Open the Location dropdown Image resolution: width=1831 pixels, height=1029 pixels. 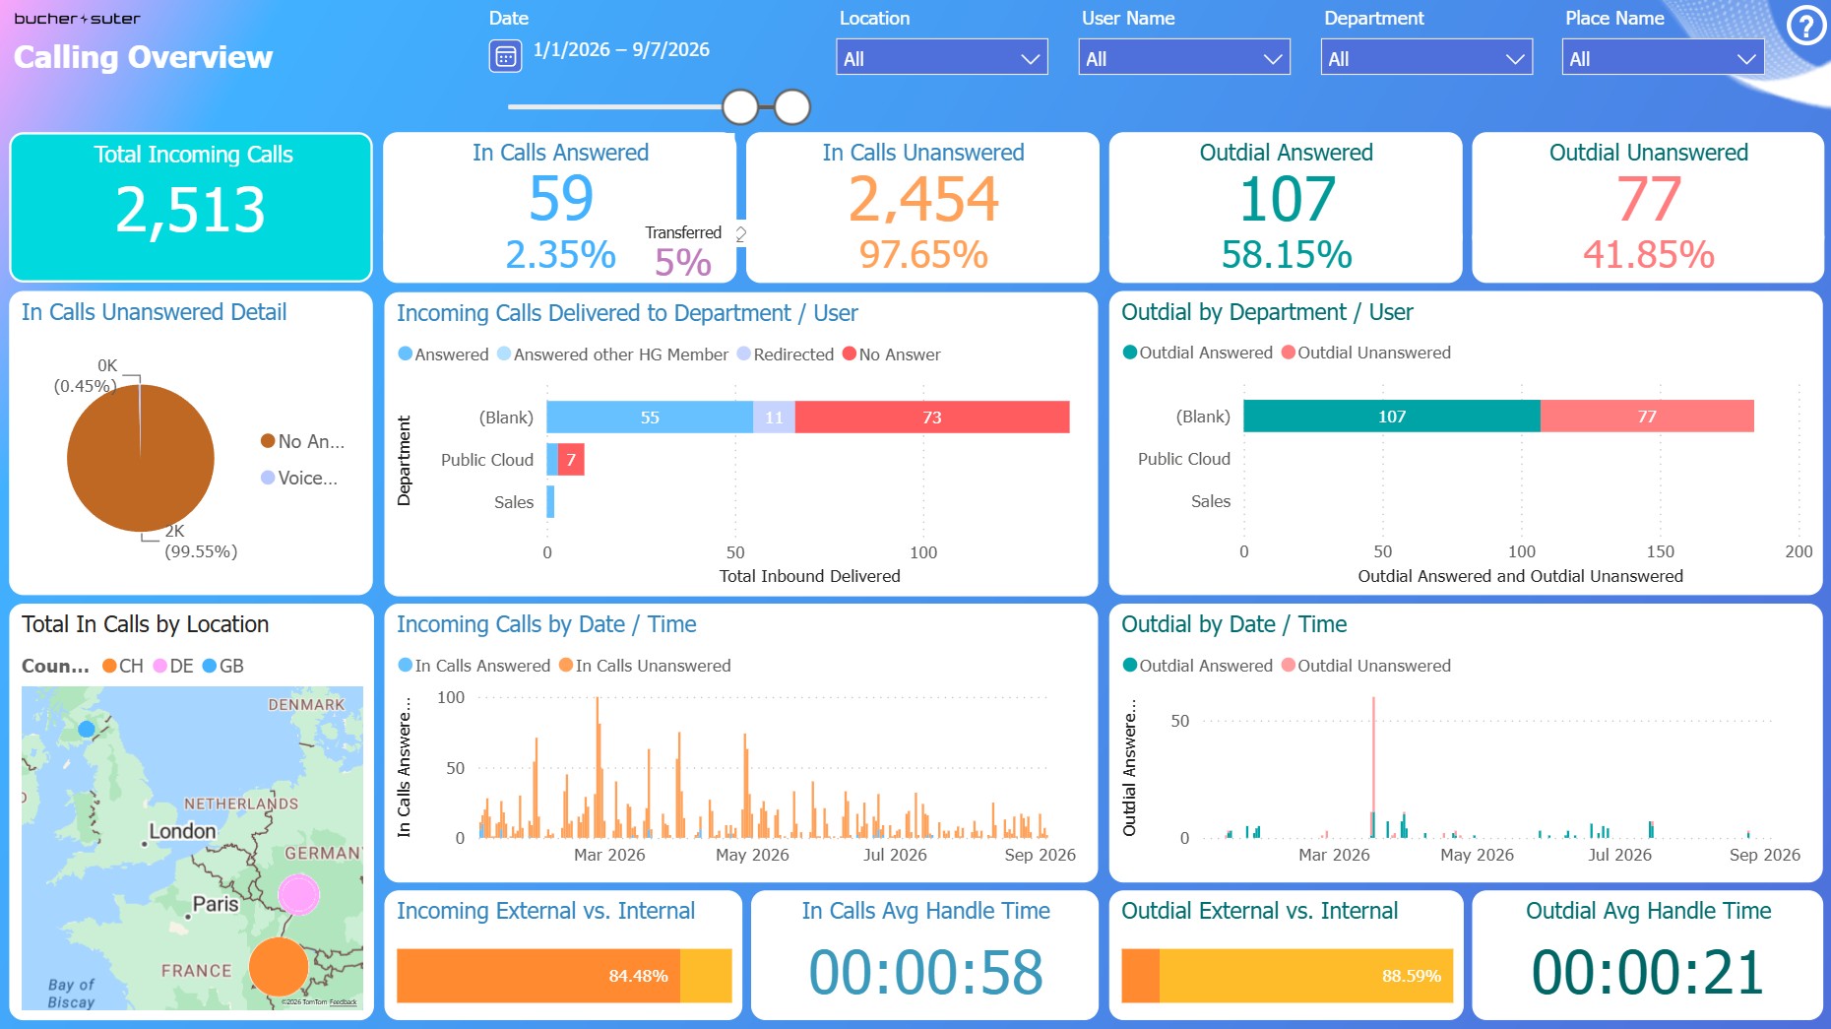(x=942, y=58)
